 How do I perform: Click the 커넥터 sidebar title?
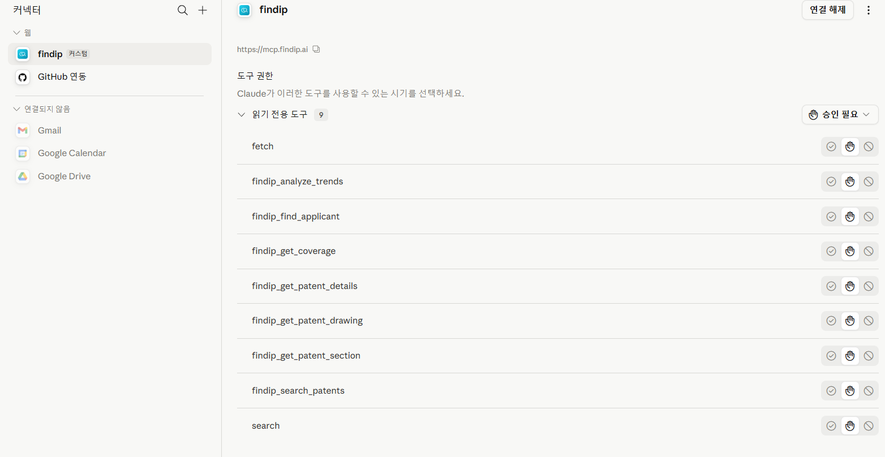[27, 10]
